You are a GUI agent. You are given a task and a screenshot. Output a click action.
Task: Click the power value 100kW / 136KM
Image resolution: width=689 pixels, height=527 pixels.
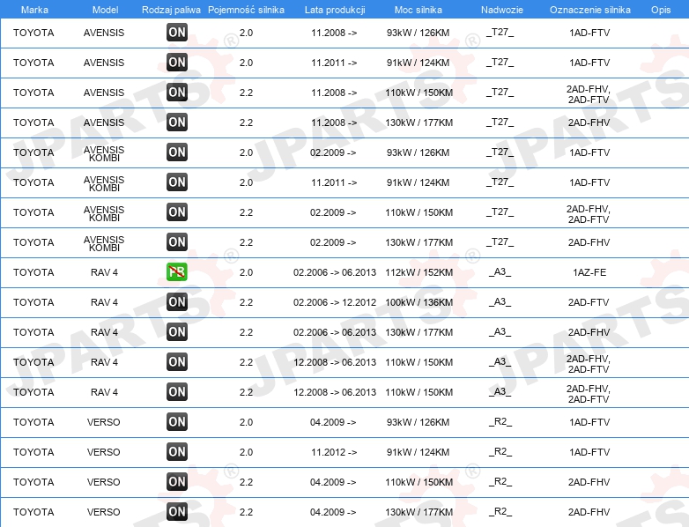[419, 302]
